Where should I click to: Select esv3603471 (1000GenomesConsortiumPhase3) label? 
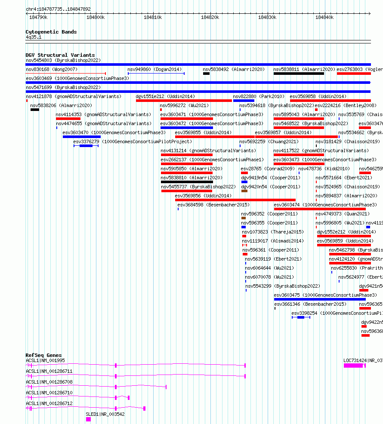tap(212, 114)
